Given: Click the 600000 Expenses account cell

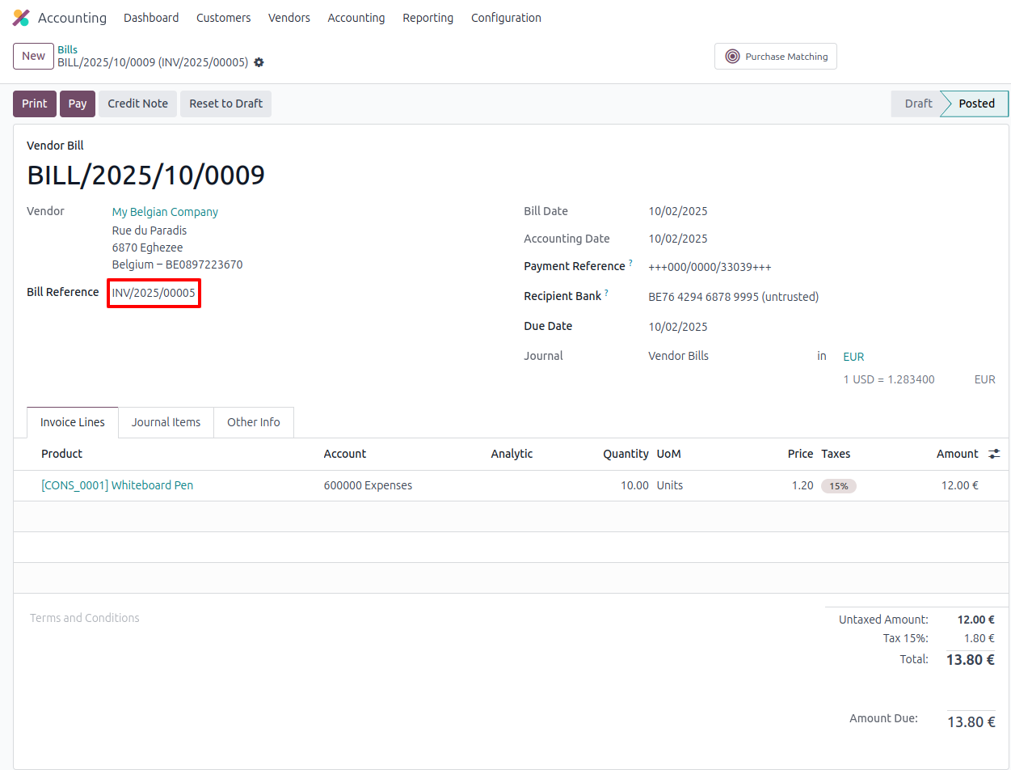Looking at the screenshot, I should [368, 485].
